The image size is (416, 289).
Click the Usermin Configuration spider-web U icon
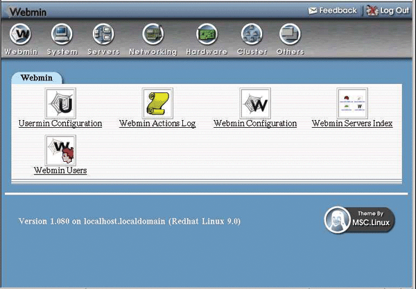(60, 103)
